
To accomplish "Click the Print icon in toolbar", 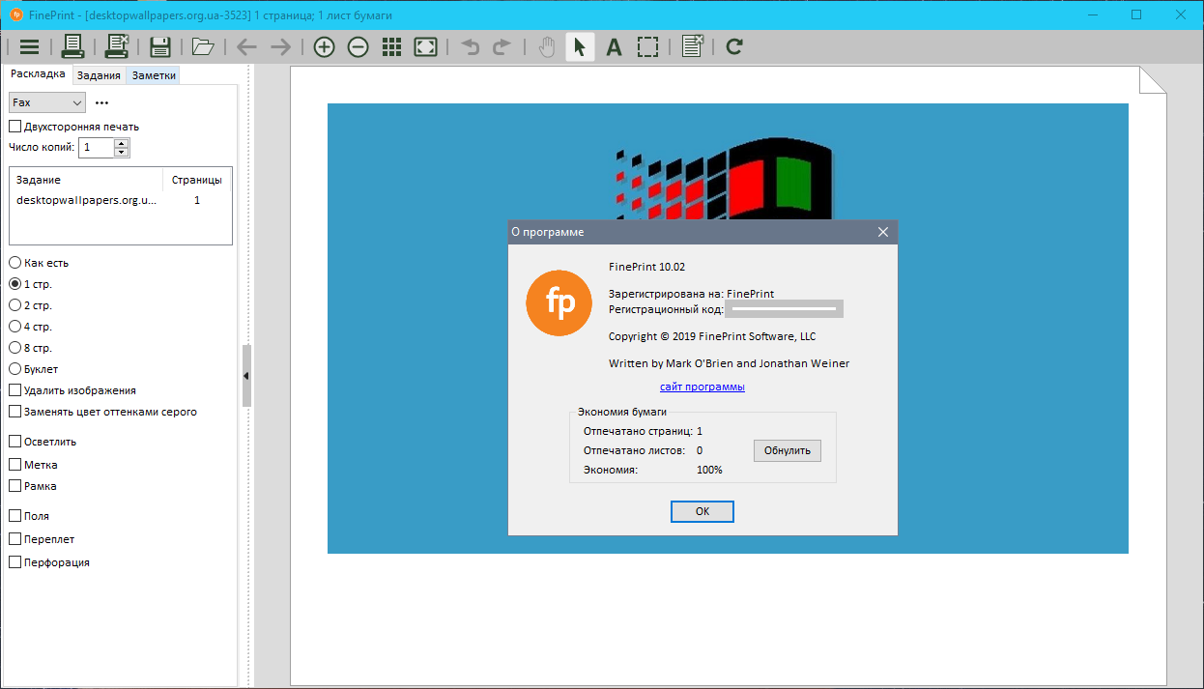I will tap(73, 46).
